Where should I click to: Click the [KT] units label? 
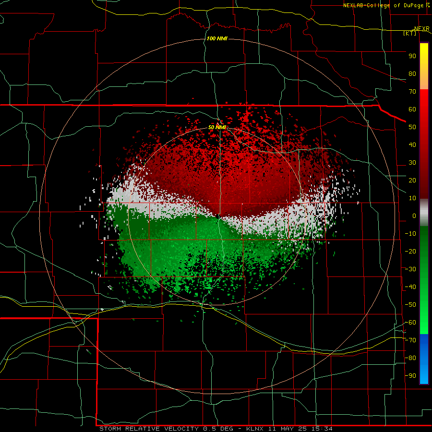point(410,33)
